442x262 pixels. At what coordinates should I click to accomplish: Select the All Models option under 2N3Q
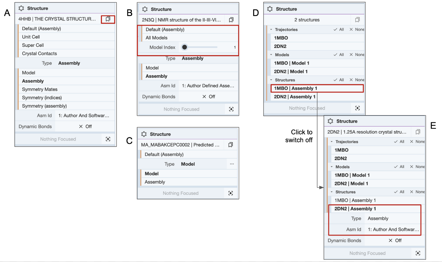156,38
